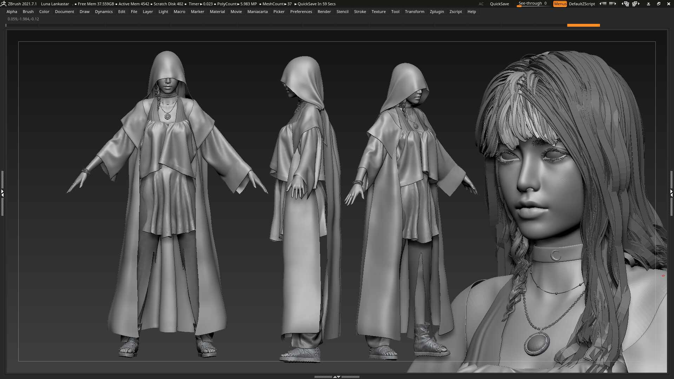This screenshot has height=379, width=674.
Task: Click the DefaultZScript button
Action: (x=582, y=4)
